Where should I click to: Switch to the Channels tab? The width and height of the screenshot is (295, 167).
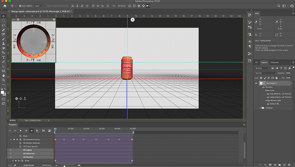click(x=275, y=63)
